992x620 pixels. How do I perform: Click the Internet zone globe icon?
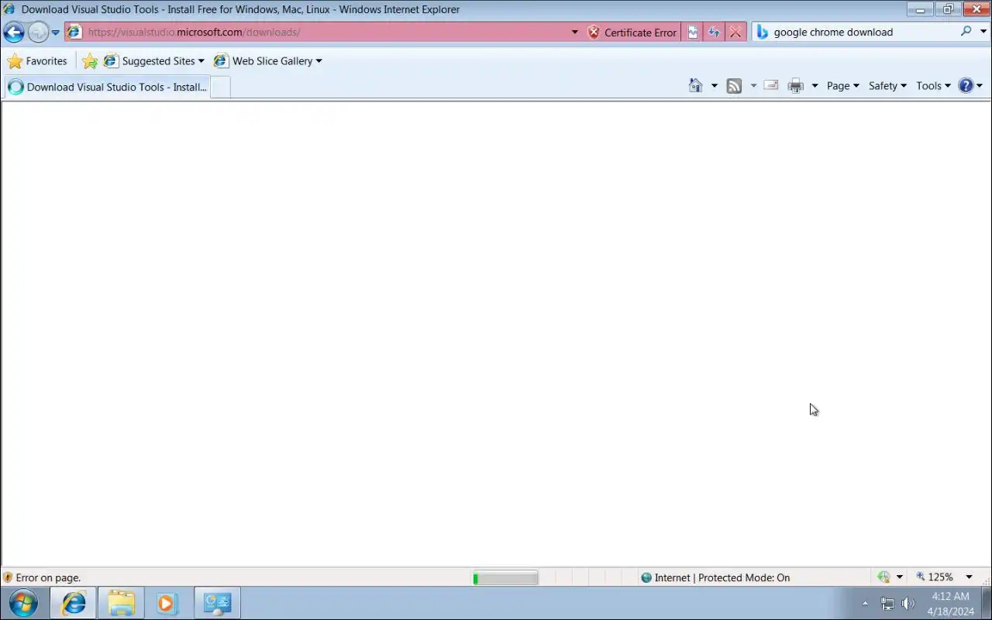coord(646,577)
